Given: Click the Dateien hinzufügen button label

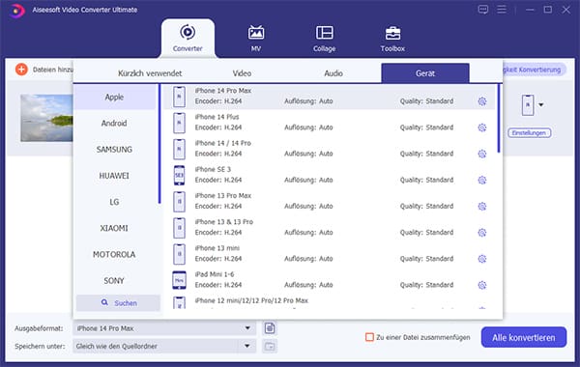Looking at the screenshot, I should pyautogui.click(x=52, y=70).
